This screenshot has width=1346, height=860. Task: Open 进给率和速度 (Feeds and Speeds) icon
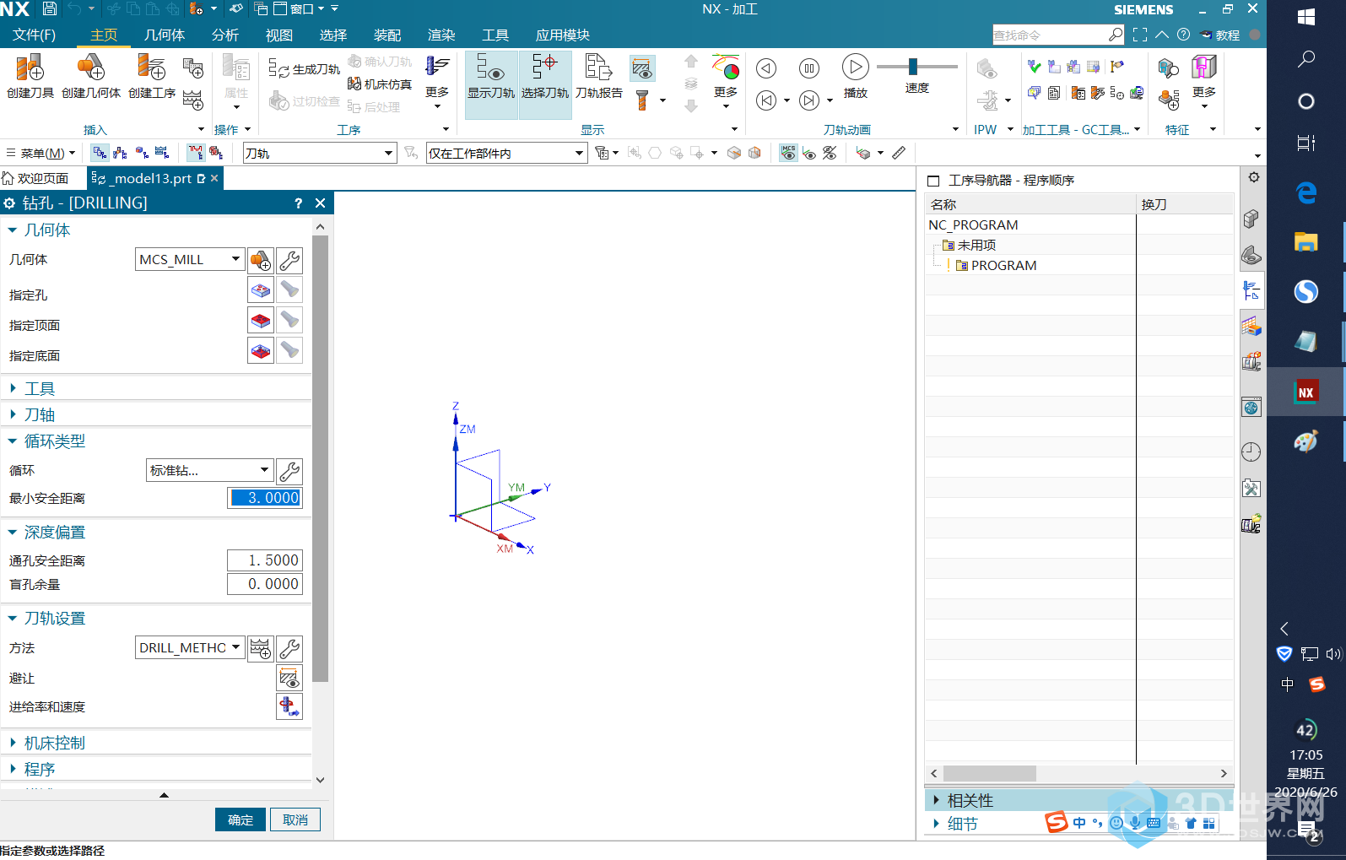coord(289,706)
